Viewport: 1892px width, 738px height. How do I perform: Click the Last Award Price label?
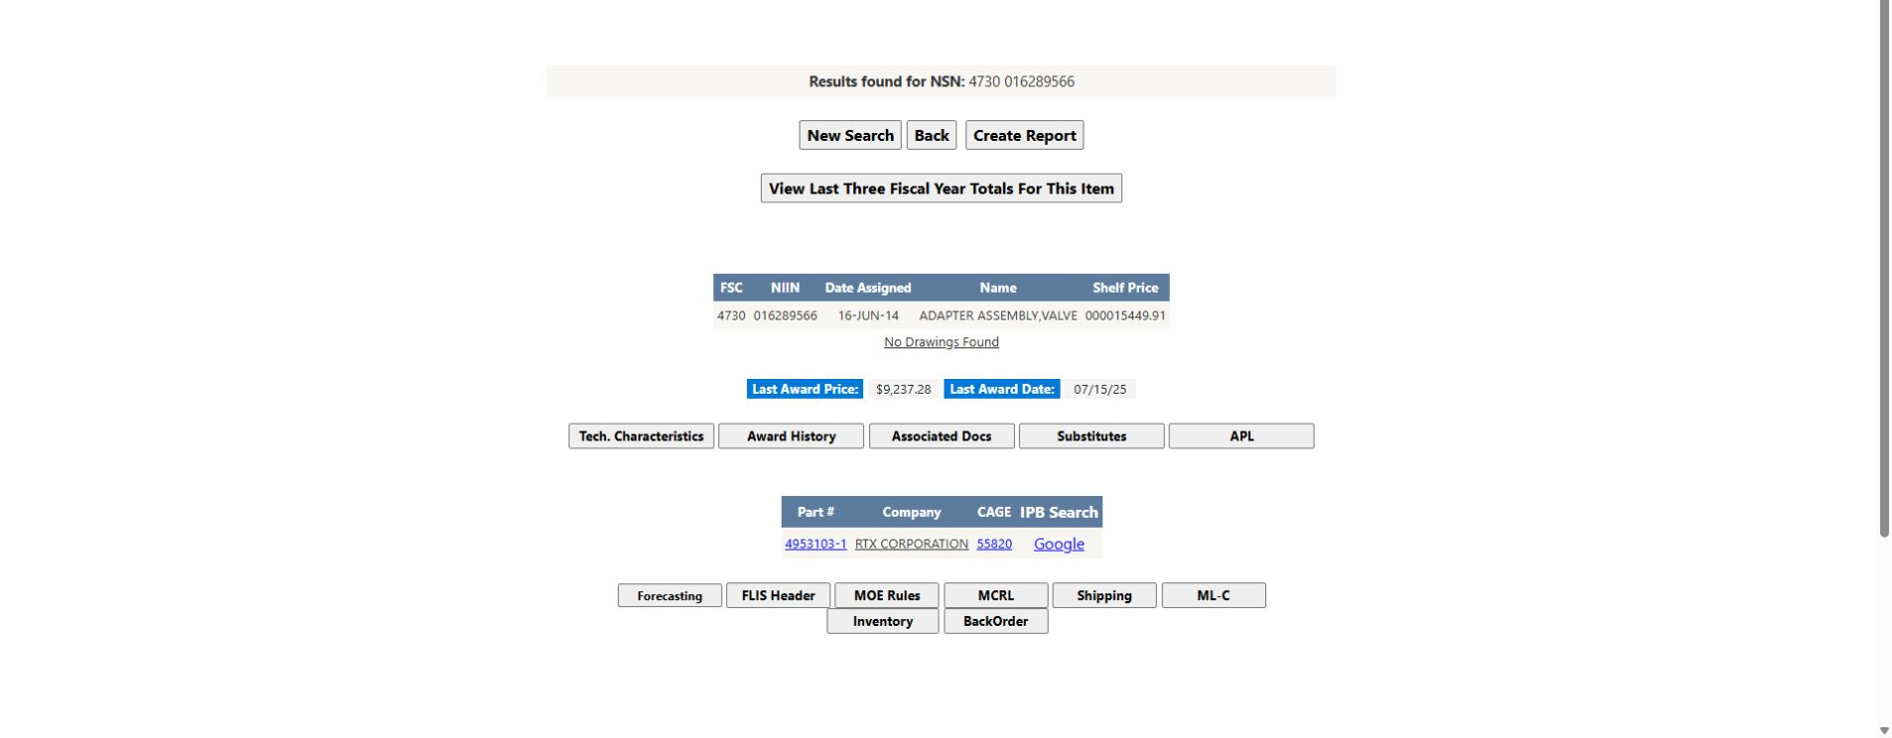coord(805,390)
